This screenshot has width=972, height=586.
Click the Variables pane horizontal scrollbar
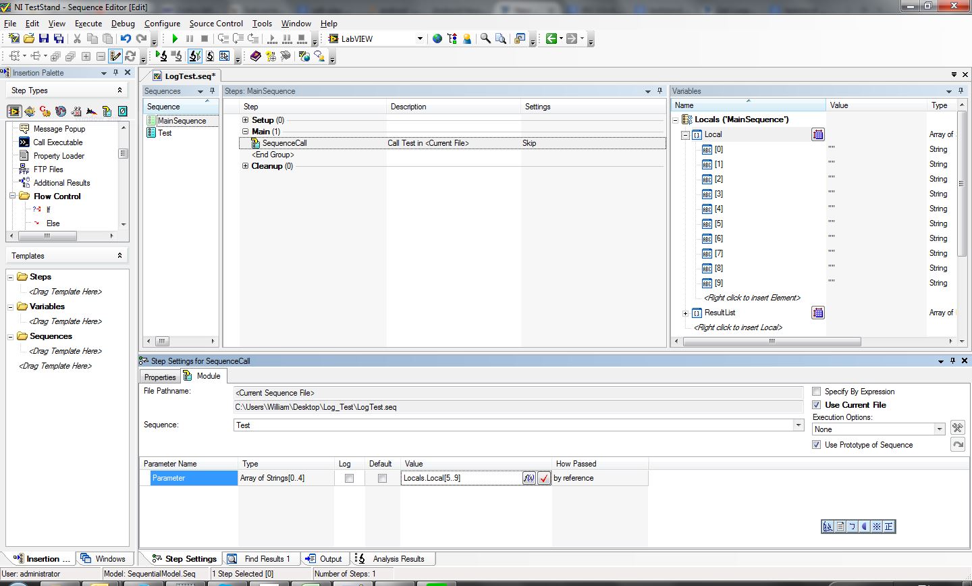[x=772, y=342]
